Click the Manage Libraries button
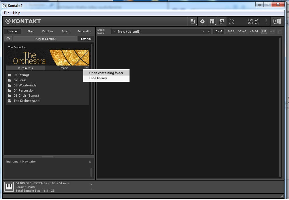 pos(45,39)
